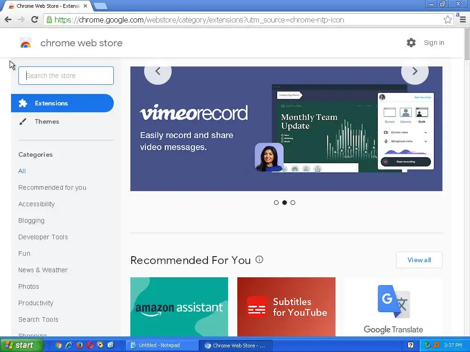This screenshot has width=470, height=352.
Task: Bookmark this page using the star icon
Action: (x=448, y=20)
